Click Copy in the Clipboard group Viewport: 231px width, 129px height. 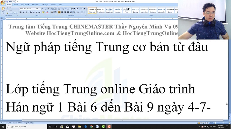[9, 11]
